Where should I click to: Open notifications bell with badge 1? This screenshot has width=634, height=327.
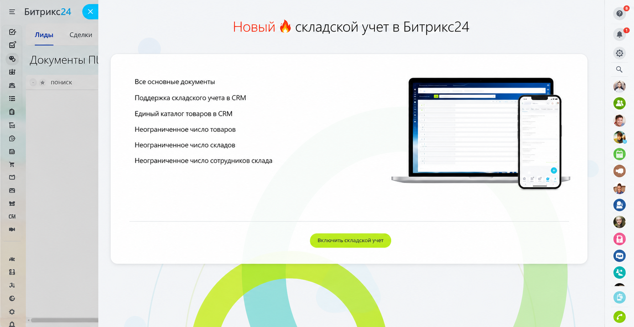619,34
